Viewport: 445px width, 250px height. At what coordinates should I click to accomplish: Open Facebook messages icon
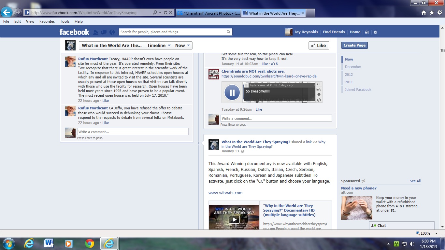pos(104,32)
